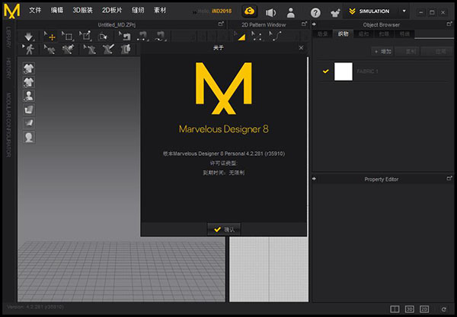Viewport: 457px width, 317px height.
Task: Open the 3D服装 menu
Action: pyautogui.click(x=82, y=11)
